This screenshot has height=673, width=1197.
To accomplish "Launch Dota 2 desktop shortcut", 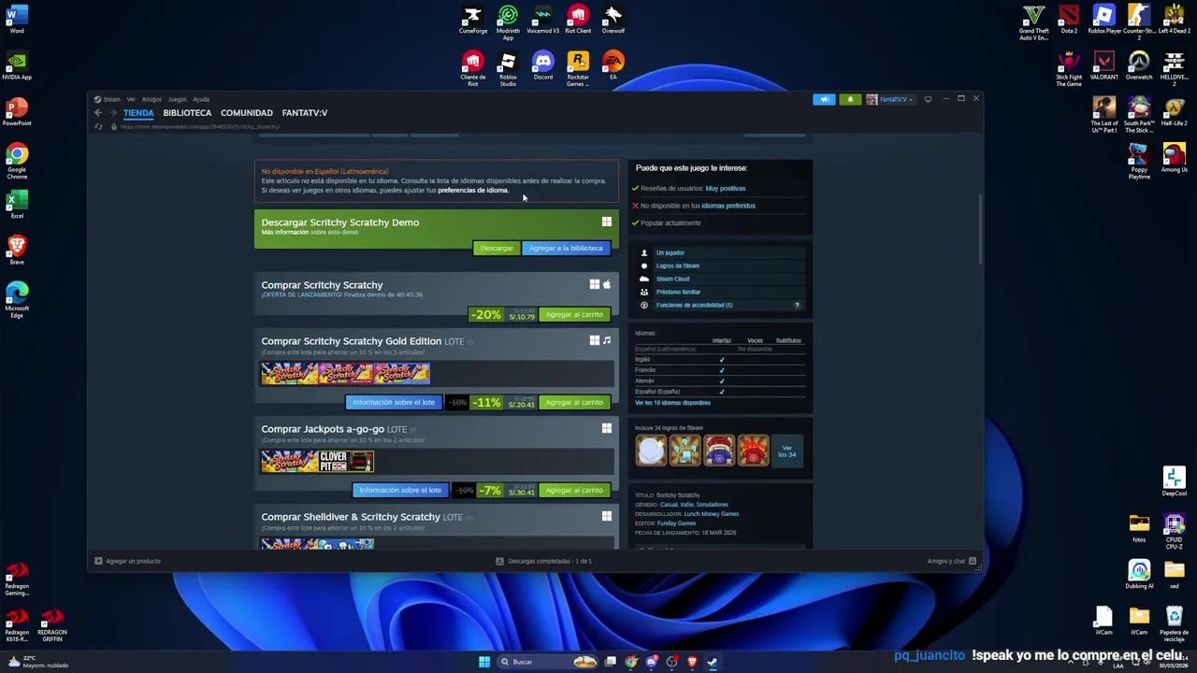I will pos(1069,20).
